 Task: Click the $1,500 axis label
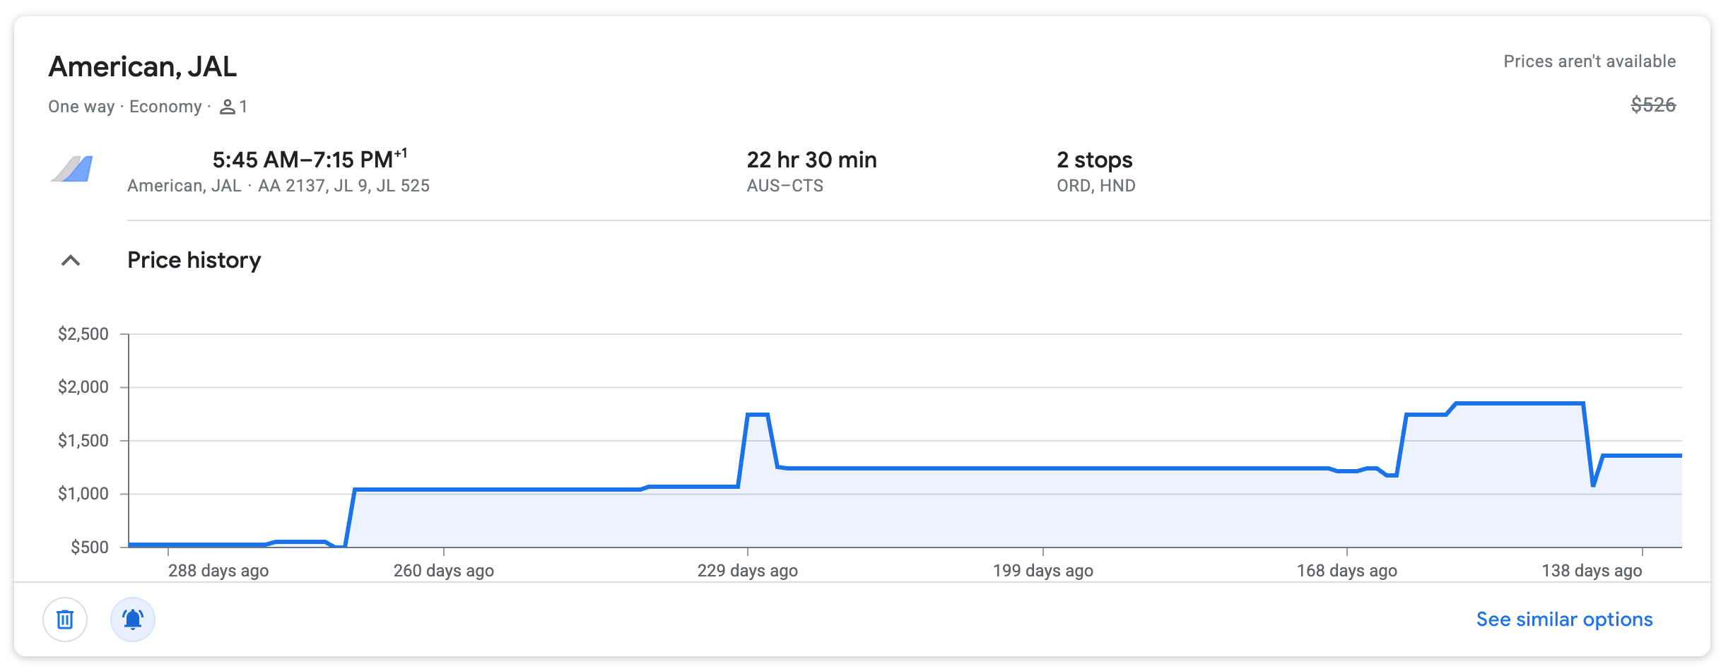point(83,441)
